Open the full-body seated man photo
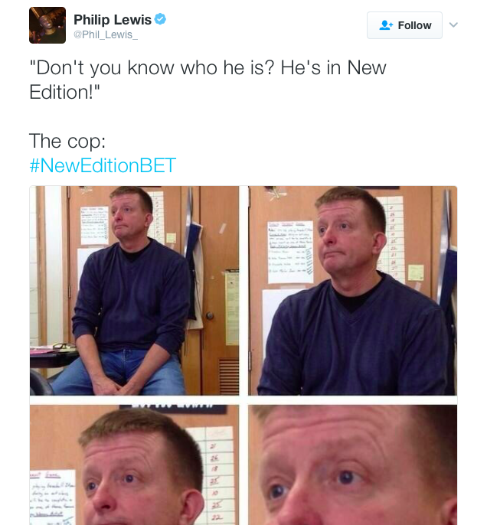The height and width of the screenshot is (525, 487). (134, 291)
